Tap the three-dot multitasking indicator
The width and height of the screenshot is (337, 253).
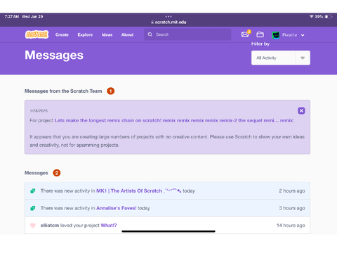[x=168, y=16]
